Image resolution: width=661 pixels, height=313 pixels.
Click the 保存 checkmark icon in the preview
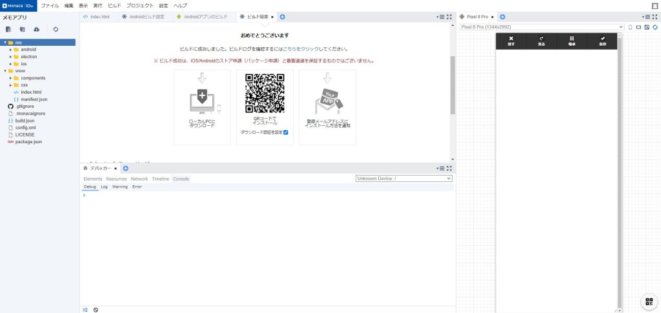tap(602, 41)
